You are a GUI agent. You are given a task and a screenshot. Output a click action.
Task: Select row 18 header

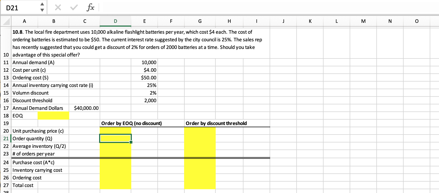pos(6,116)
